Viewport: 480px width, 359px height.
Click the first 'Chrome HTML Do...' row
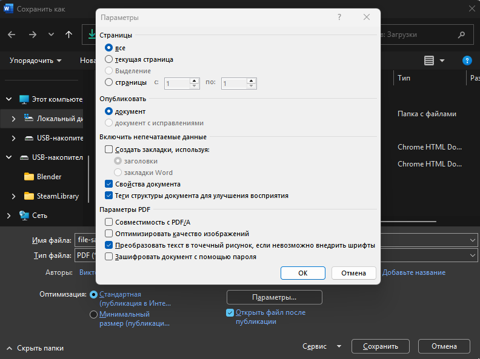[x=430, y=147]
